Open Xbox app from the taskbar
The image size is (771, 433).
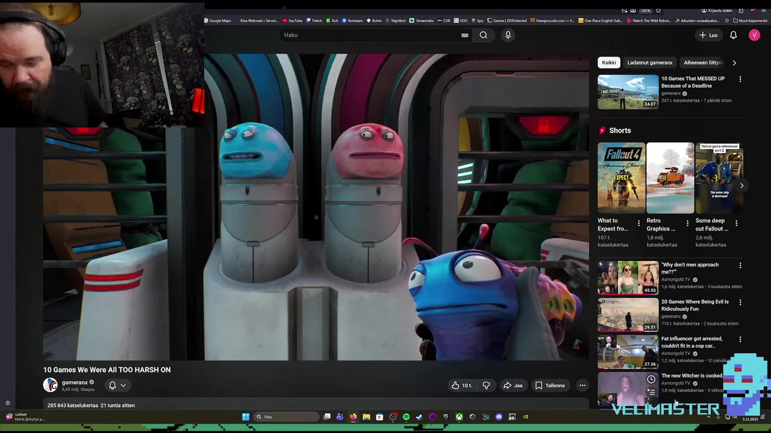pyautogui.click(x=459, y=417)
